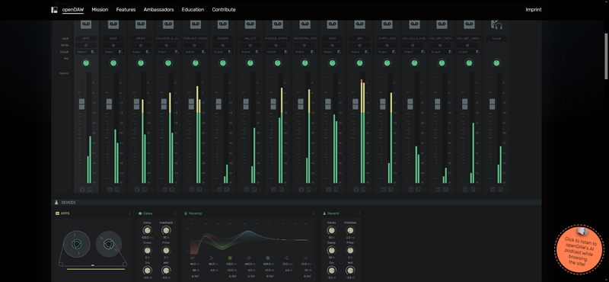Select the BASS channel tape icon
This screenshot has height=282, width=609.
coord(113,24)
